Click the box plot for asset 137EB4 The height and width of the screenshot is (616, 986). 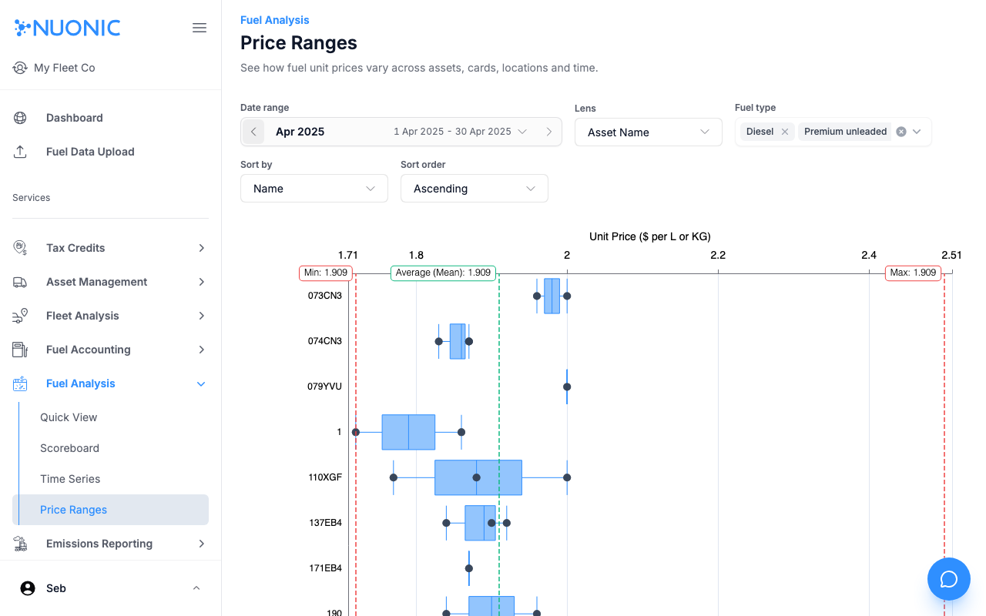(480, 523)
